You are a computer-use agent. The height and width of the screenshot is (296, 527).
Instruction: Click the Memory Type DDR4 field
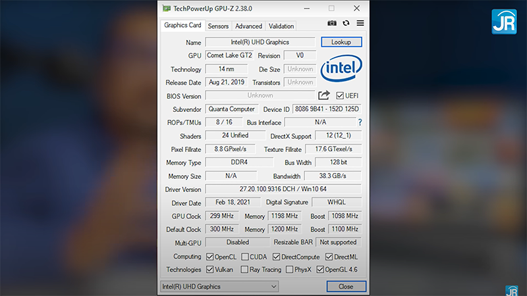pyautogui.click(x=239, y=162)
